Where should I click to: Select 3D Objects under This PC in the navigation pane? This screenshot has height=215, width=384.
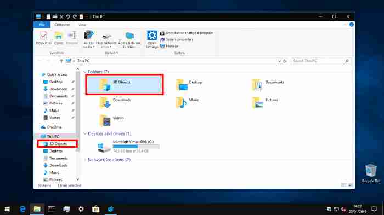(x=58, y=144)
